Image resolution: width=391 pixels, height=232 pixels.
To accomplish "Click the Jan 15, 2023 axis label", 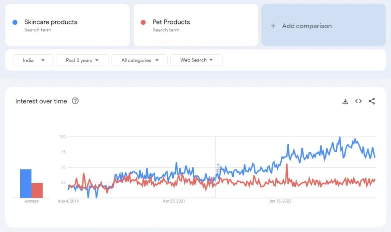I will tap(280, 201).
